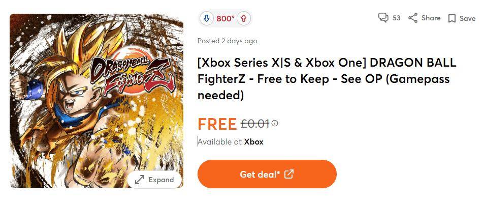Click the diagonal arrows Expand icon
The height and width of the screenshot is (202, 484).
click(140, 180)
